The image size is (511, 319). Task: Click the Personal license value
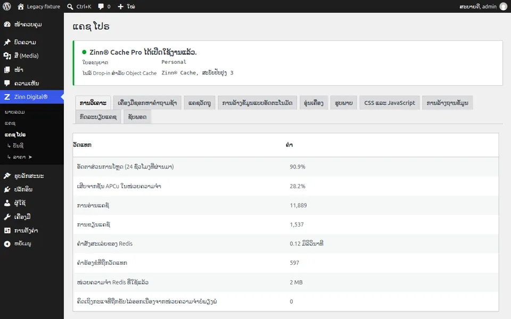coord(174,62)
